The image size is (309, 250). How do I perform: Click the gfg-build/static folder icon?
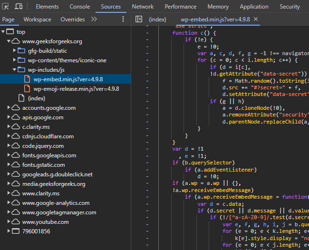(x=21, y=51)
